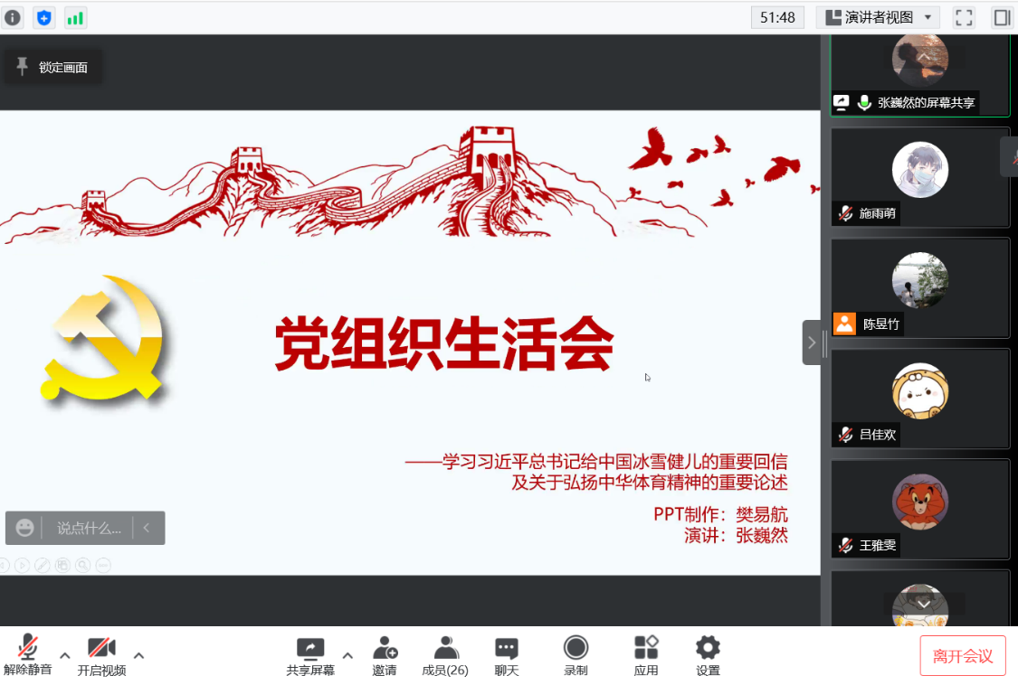Click the blue security shield icon
This screenshot has width=1018, height=685.
(x=43, y=17)
